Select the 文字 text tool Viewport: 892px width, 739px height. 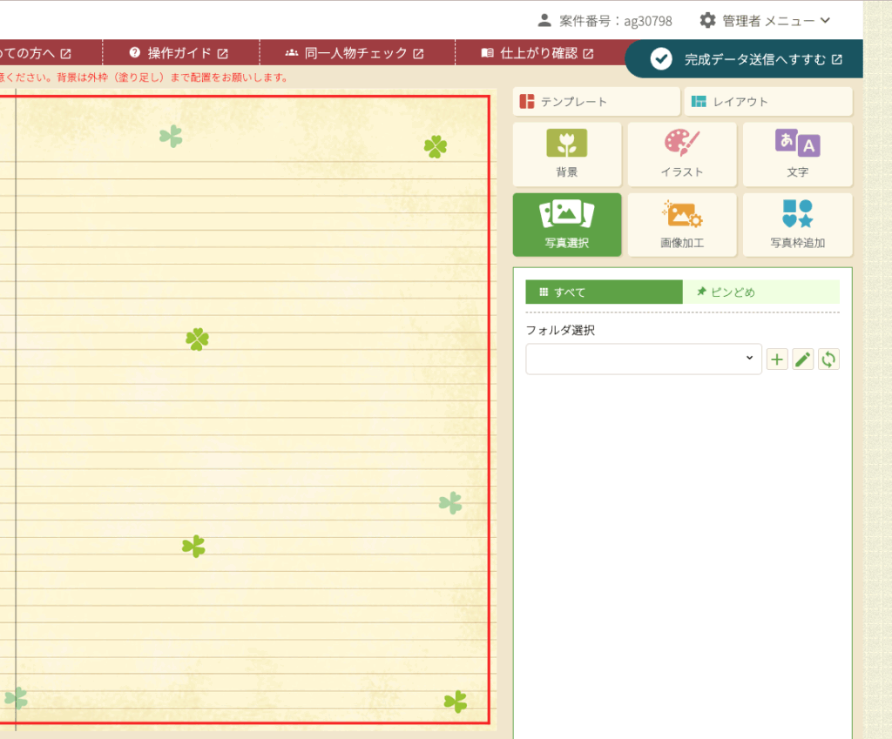click(797, 154)
